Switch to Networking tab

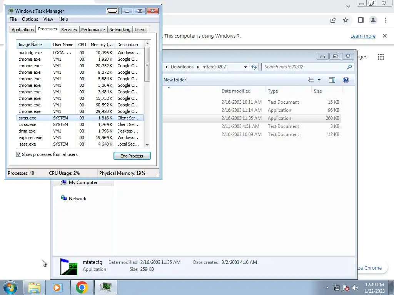pos(120,30)
